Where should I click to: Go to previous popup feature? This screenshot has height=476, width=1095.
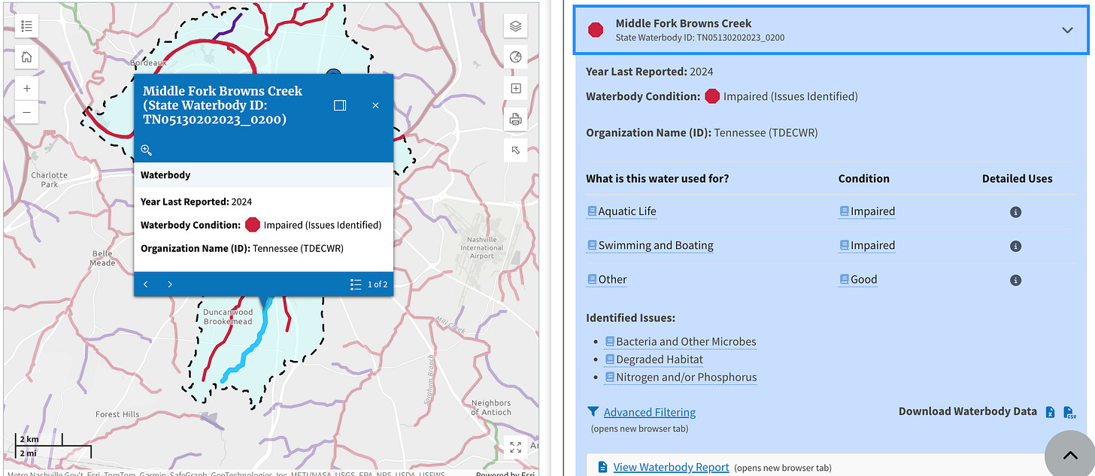point(146,284)
